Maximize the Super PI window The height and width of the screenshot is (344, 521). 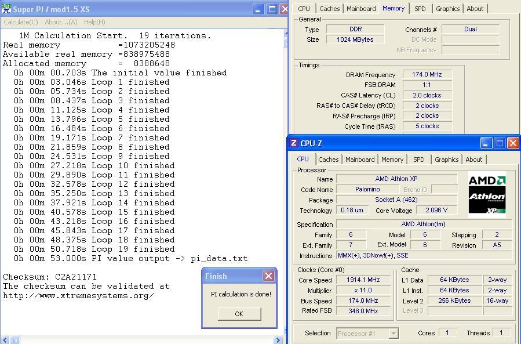[272, 9]
